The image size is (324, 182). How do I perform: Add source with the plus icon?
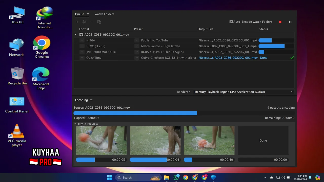(77, 22)
